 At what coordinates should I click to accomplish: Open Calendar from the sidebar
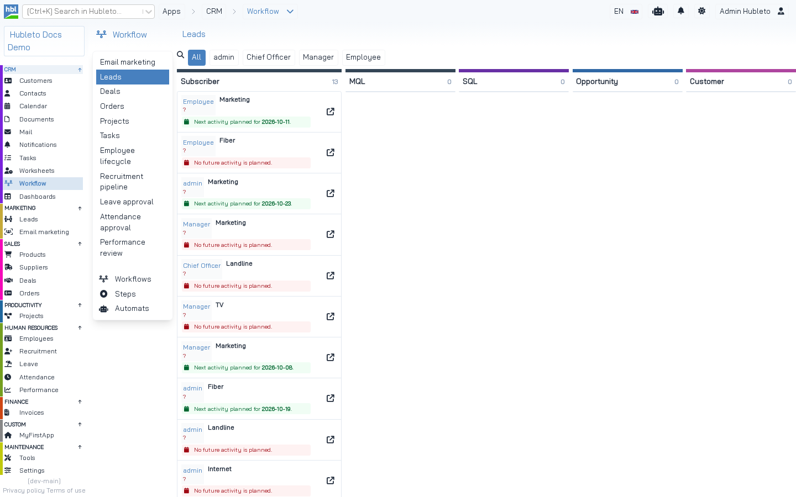tap(43, 106)
